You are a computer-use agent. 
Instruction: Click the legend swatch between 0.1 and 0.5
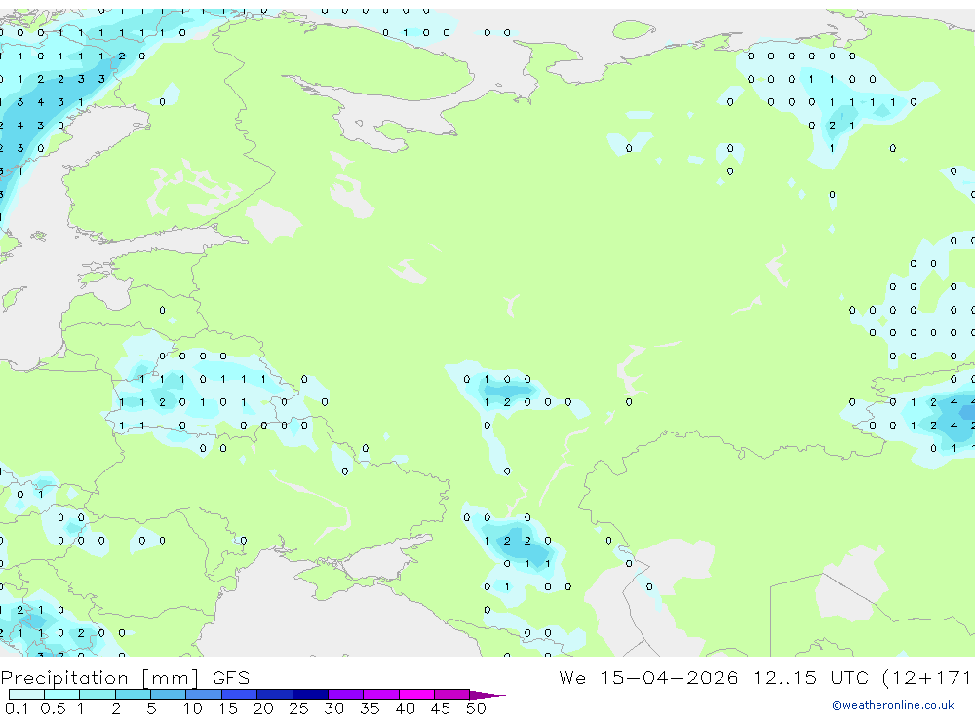pos(26,695)
